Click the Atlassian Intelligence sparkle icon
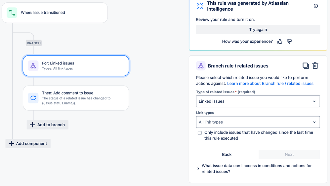The height and width of the screenshot is (186, 330). tap(200, 6)
